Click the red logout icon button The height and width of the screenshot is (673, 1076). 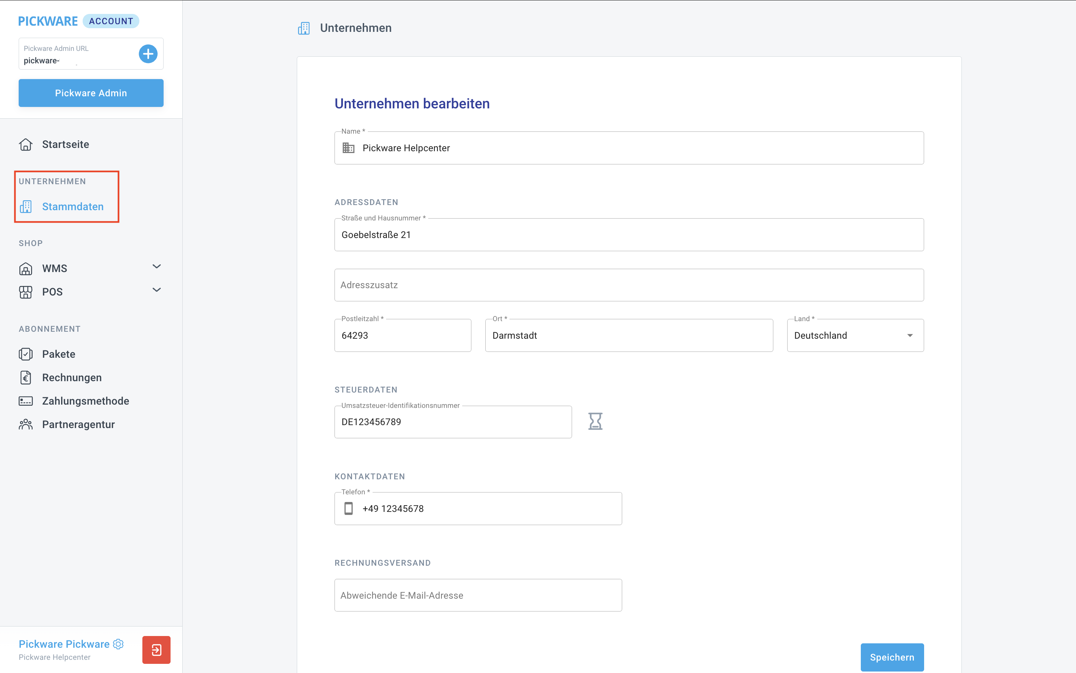click(156, 650)
